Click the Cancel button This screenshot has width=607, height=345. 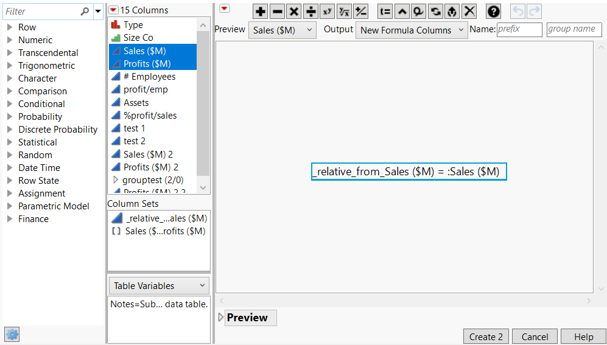(535, 336)
